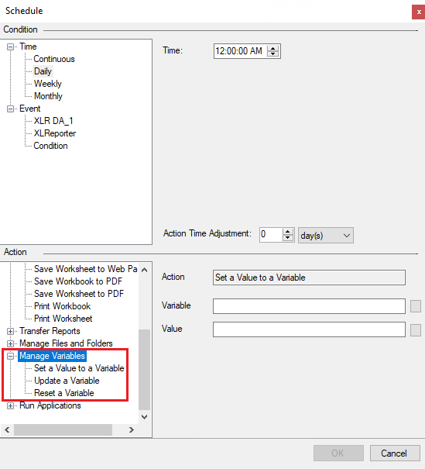Expand the Manage Files and Folders node

pos(11,343)
